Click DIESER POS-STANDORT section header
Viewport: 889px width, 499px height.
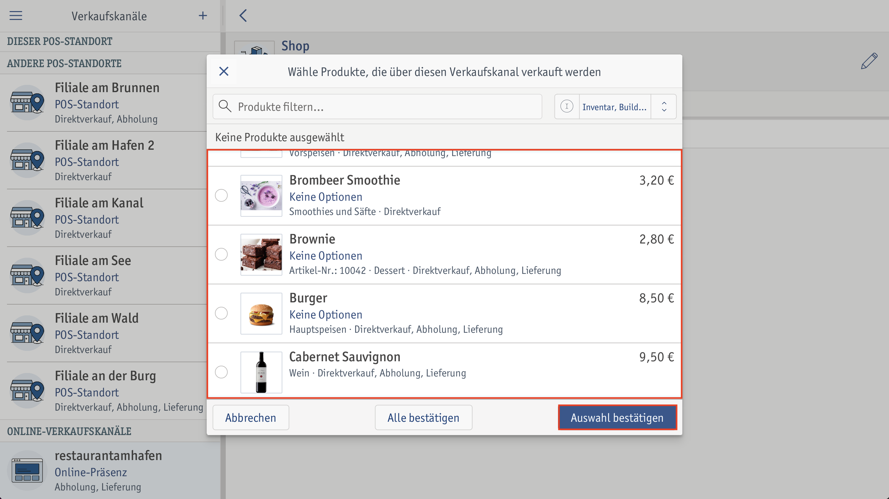[x=60, y=41]
